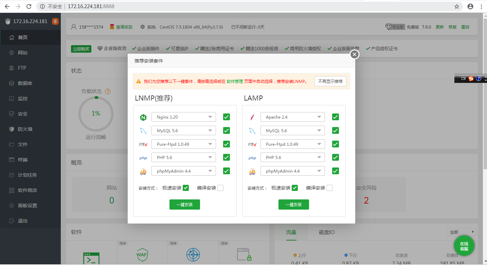The height and width of the screenshot is (266, 487).
Task: Click 一键安装 under LAMP
Action: pyautogui.click(x=294, y=205)
